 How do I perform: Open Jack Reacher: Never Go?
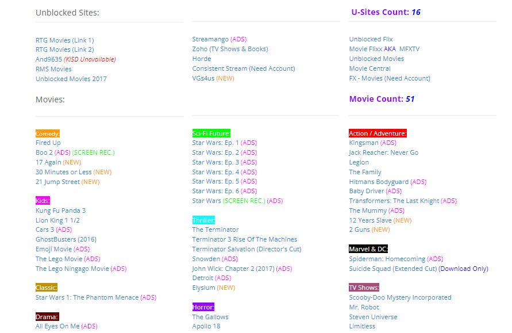click(384, 152)
